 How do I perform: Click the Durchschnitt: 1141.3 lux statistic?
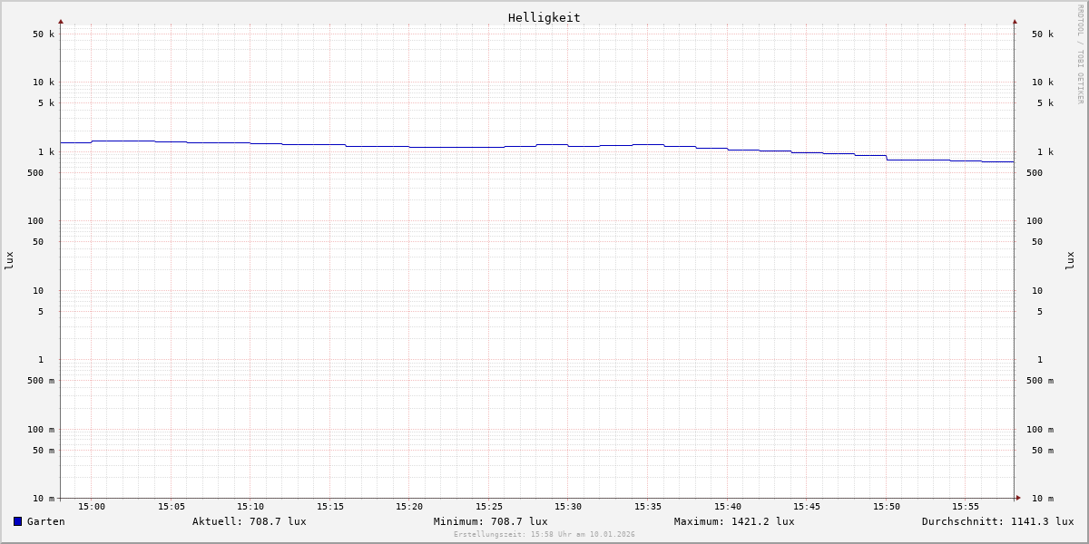[997, 521]
